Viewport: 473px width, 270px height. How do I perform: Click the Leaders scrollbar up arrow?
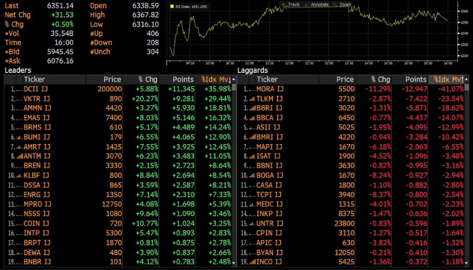(x=234, y=79)
